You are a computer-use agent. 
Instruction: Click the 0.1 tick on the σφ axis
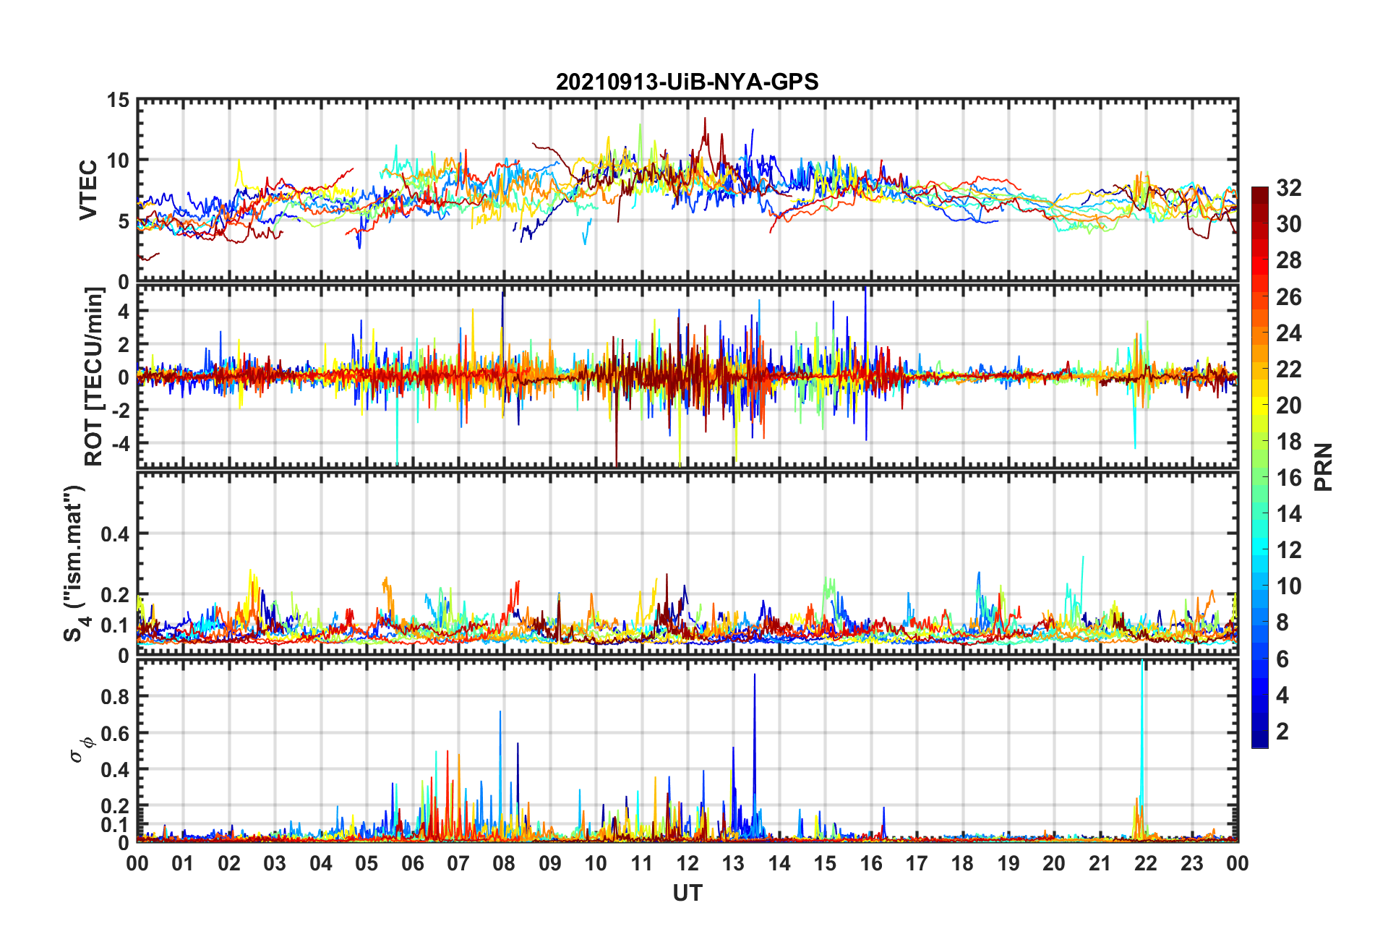pyautogui.click(x=115, y=825)
